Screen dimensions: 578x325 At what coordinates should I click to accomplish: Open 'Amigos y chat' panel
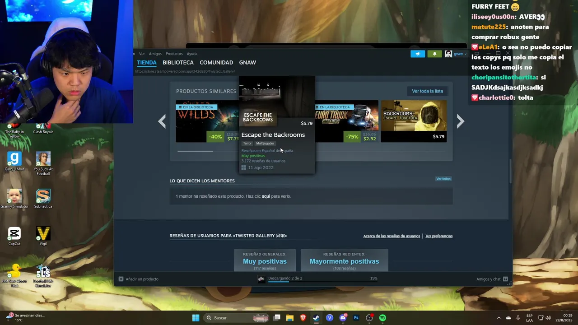pos(492,279)
